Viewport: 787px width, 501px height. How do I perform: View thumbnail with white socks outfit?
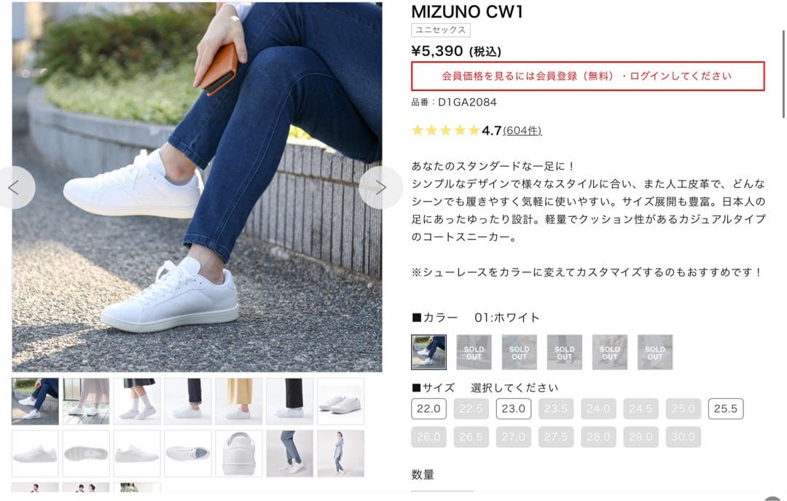(x=137, y=401)
